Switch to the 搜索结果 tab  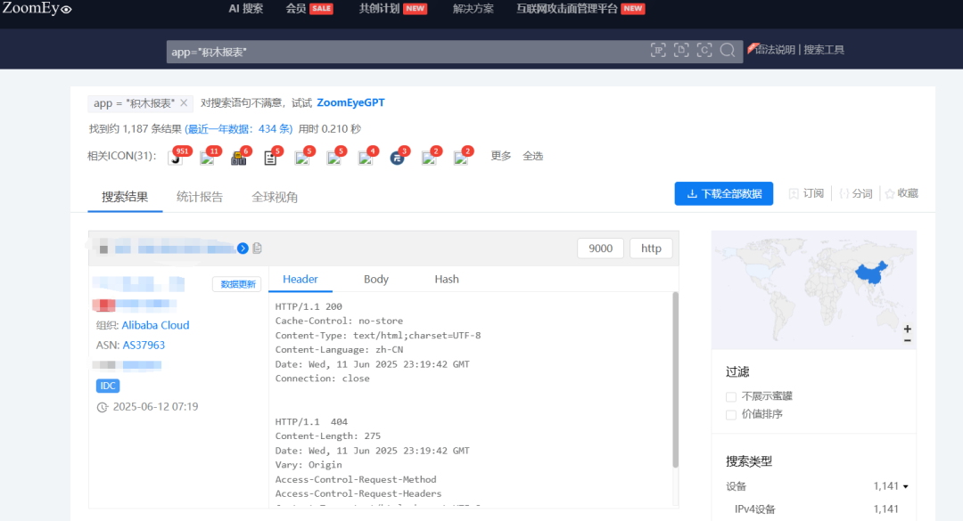point(125,197)
